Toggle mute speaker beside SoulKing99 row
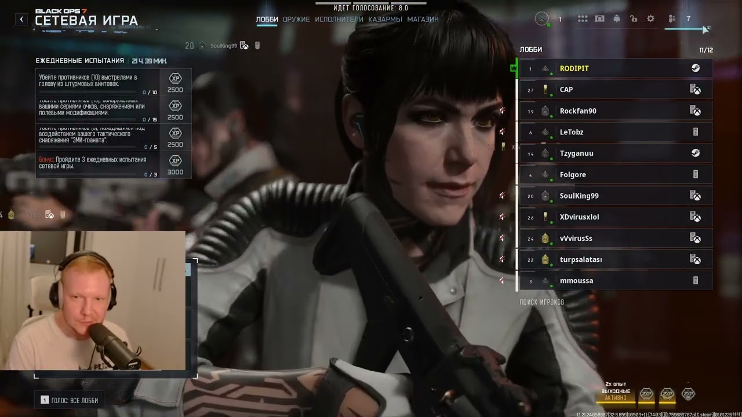 pos(502,196)
